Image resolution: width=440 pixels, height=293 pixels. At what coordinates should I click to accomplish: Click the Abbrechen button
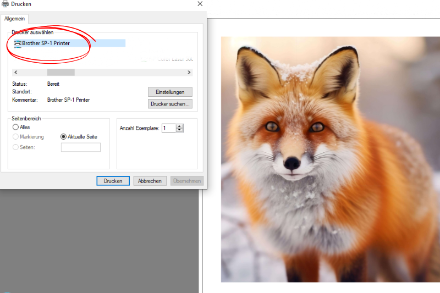click(x=150, y=181)
